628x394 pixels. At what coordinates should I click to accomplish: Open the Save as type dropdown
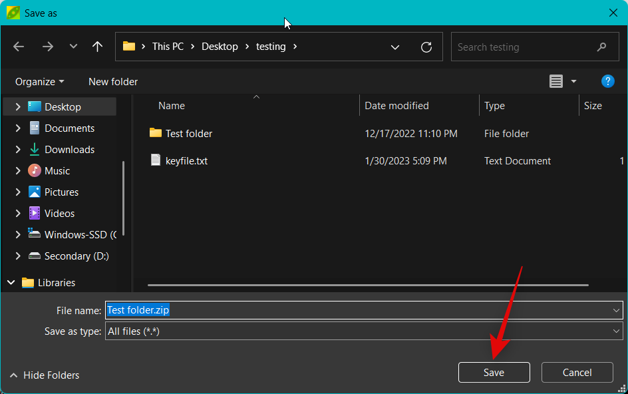pyautogui.click(x=616, y=331)
